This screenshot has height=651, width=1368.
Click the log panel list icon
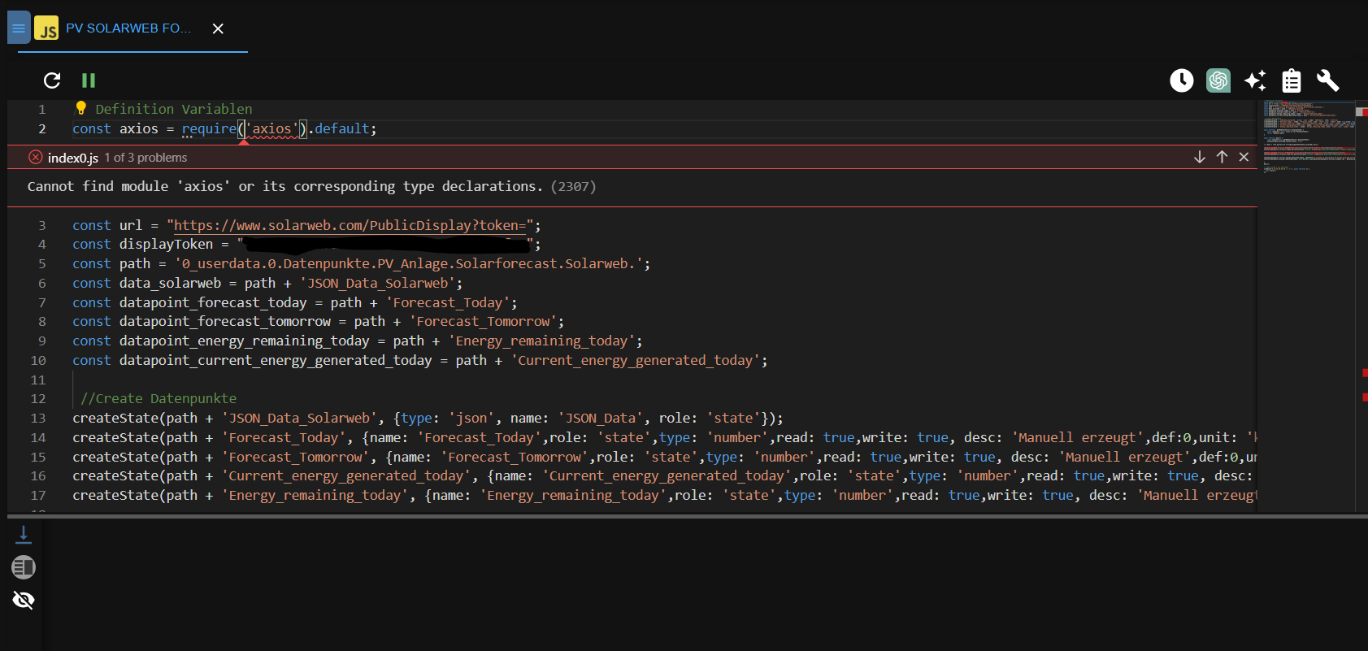pos(24,567)
